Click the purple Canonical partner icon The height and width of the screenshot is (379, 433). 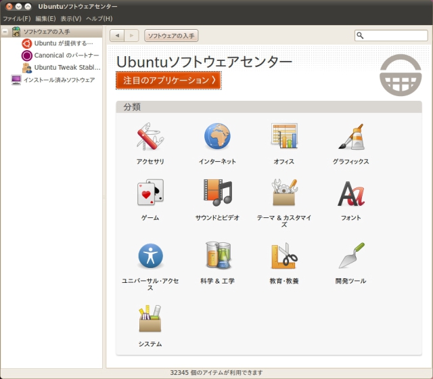[x=27, y=55]
